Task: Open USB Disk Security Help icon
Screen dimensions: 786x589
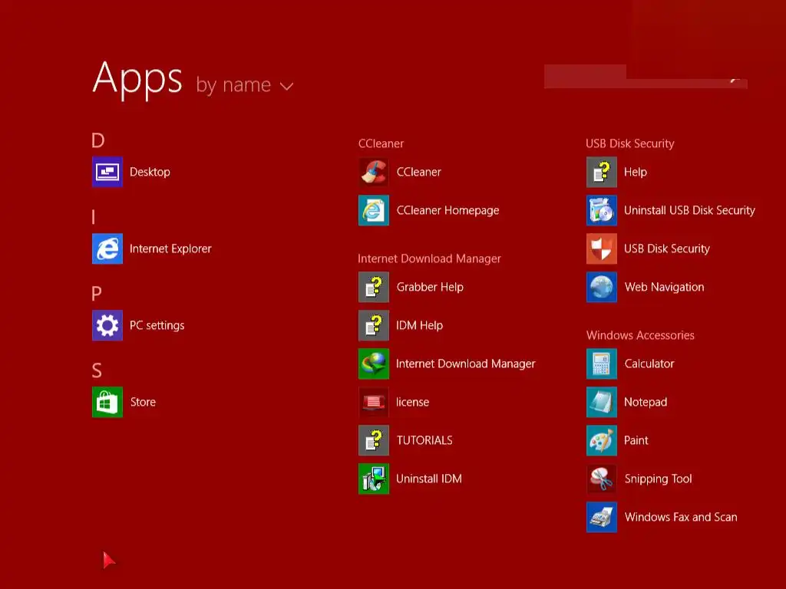Action: coord(602,172)
